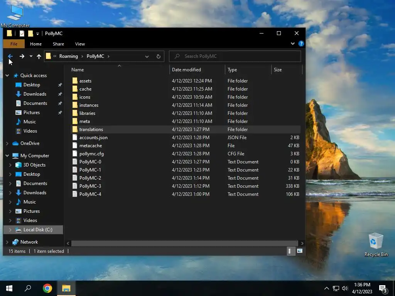The image size is (395, 296).
Task: Open the volume control in tray
Action: click(344, 288)
